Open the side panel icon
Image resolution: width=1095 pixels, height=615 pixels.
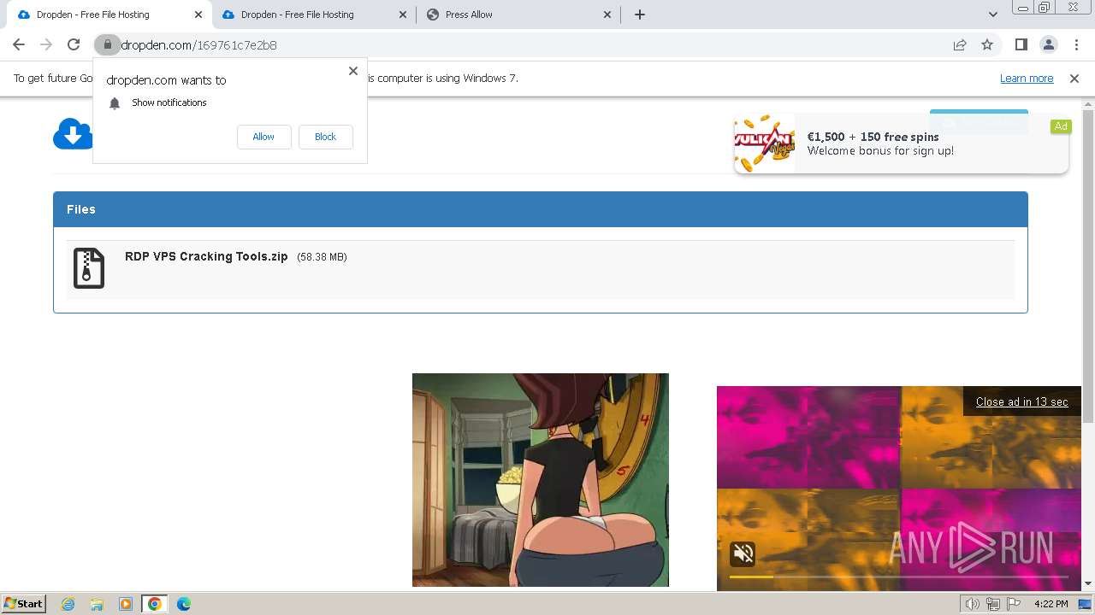[x=1021, y=44]
